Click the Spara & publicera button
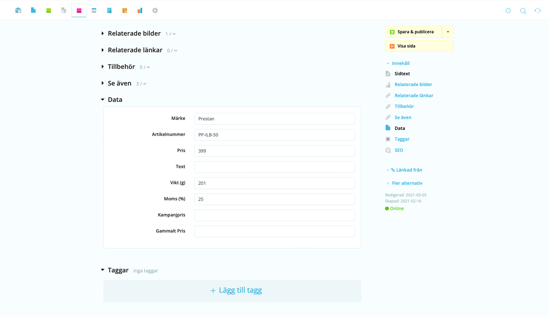 pyautogui.click(x=414, y=32)
